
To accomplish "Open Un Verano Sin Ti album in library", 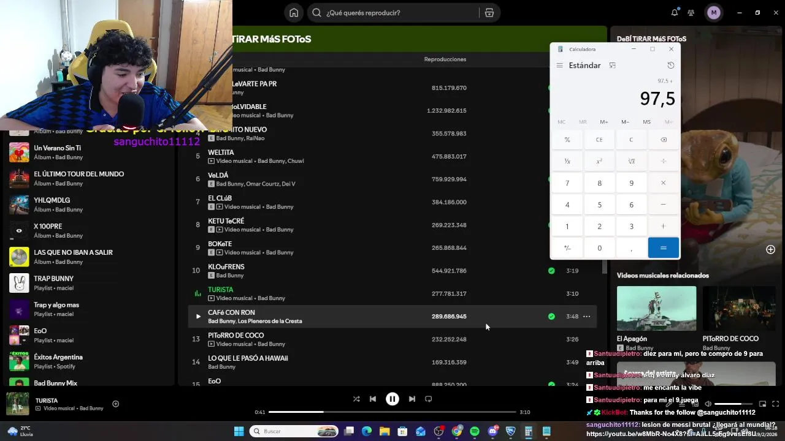I will click(89, 153).
